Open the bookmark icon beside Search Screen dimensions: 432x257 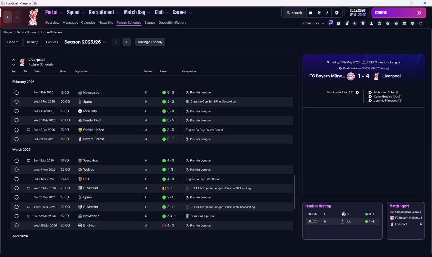tap(311, 13)
